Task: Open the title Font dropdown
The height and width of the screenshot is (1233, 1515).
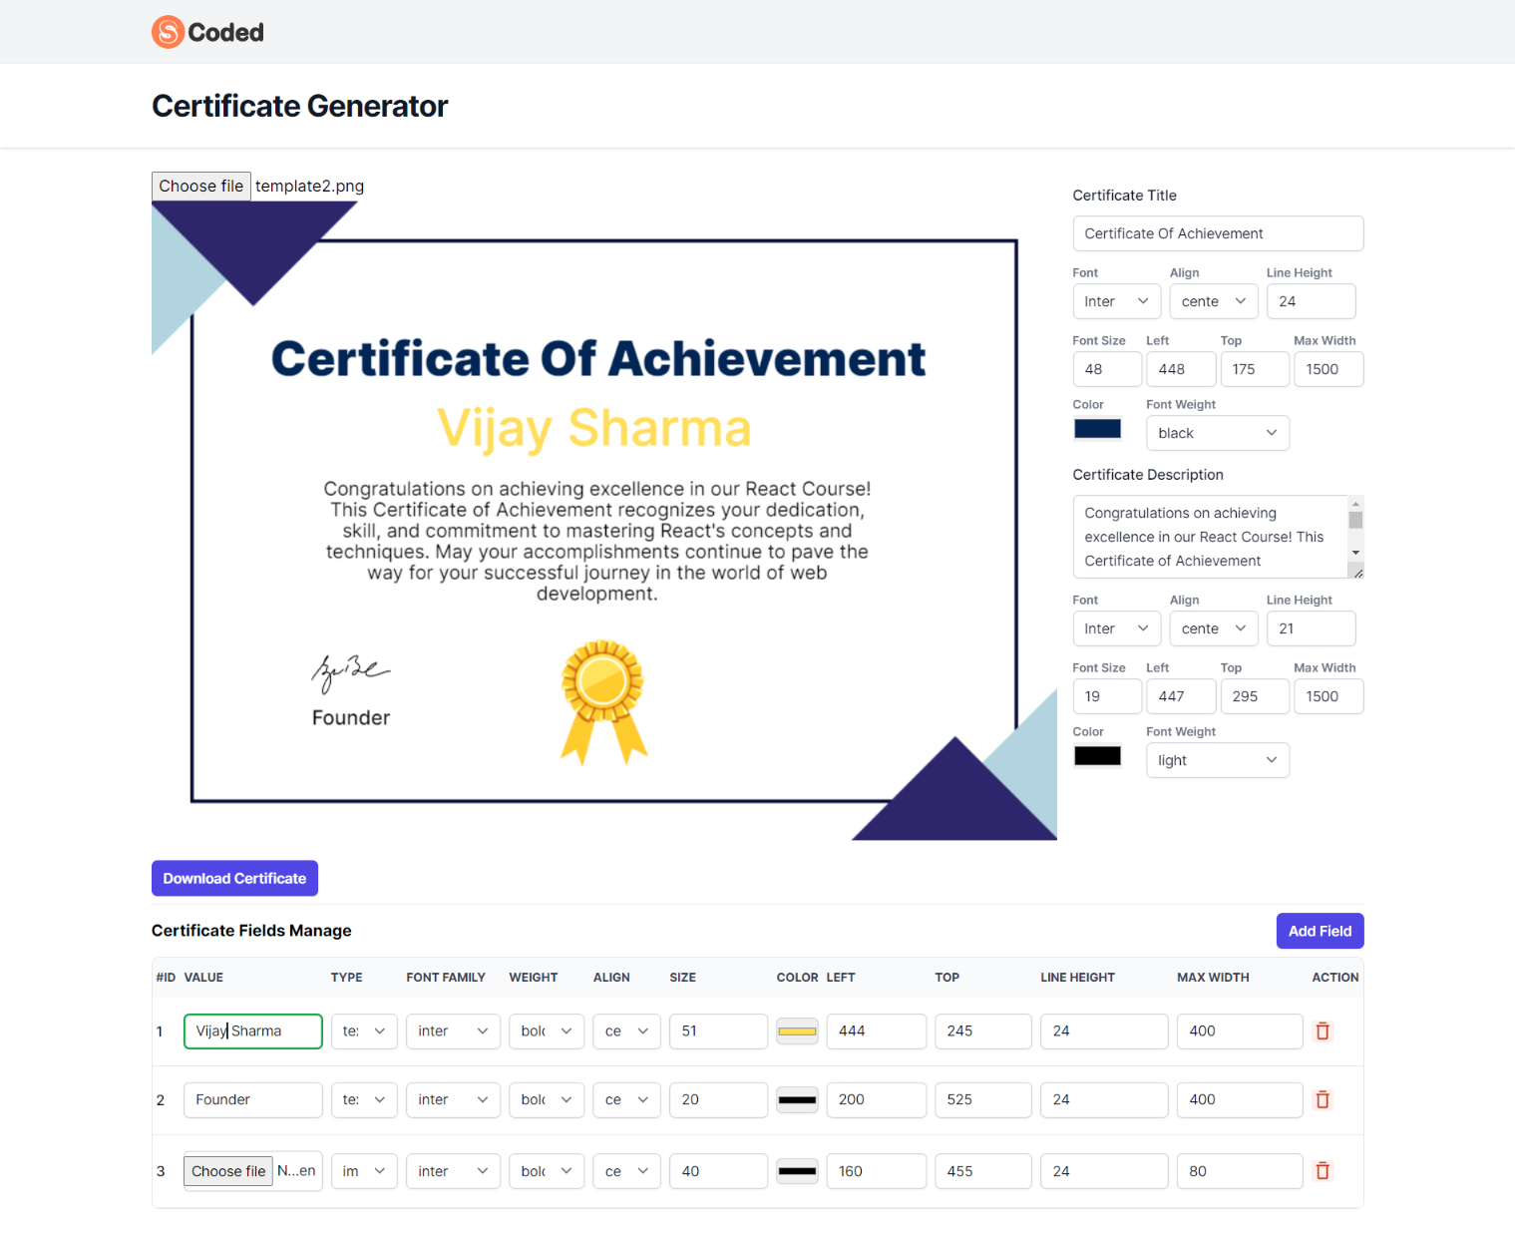Action: point(1117,301)
